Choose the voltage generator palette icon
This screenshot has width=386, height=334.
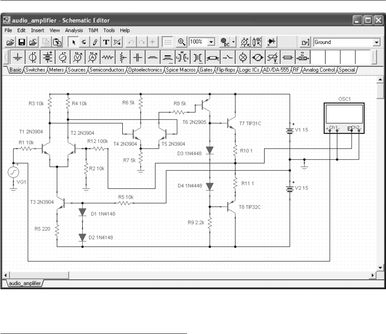coord(63,57)
